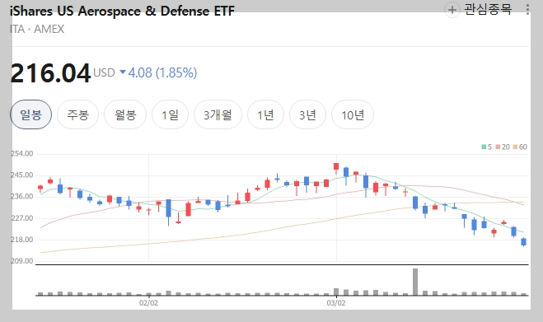This screenshot has width=543, height=322.
Task: Click the orange 60-day moving average legend
Action: tap(520, 147)
